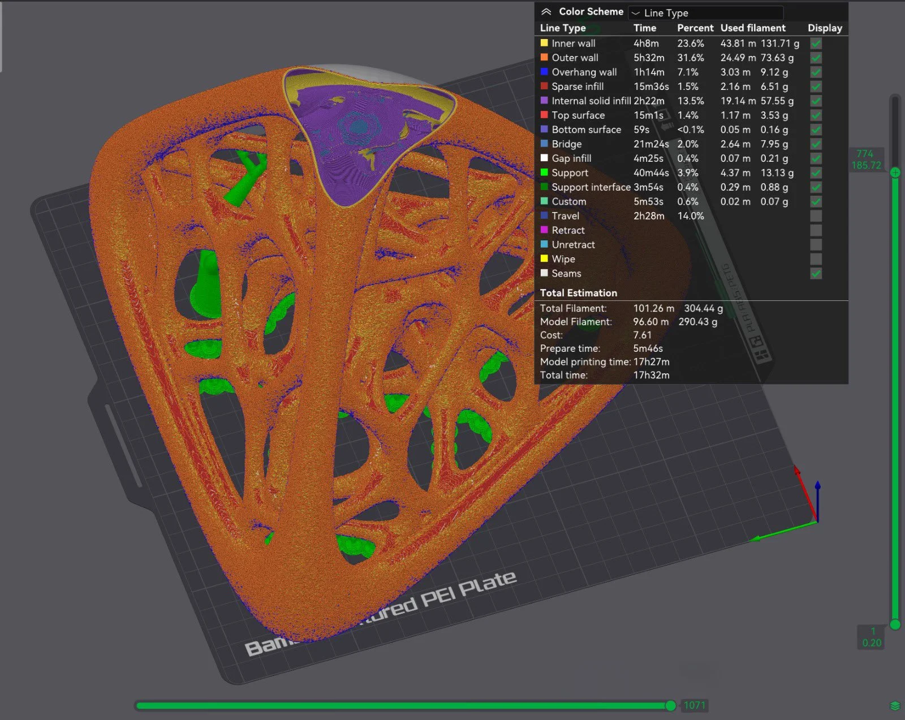Toggle Bridge display checkbox
Image resolution: width=905 pixels, height=720 pixels.
point(816,144)
